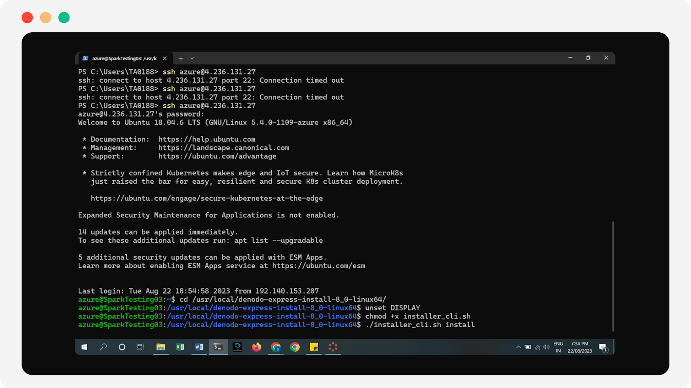
Task: Click './installer_cli.sh install' command text
Action: [x=420, y=325]
